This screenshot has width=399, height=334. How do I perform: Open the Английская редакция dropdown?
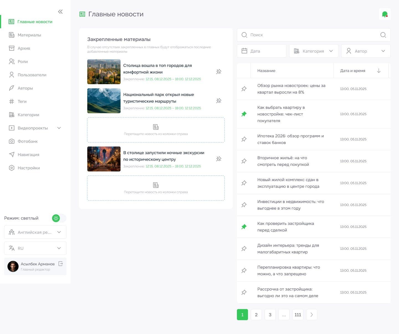pos(35,232)
